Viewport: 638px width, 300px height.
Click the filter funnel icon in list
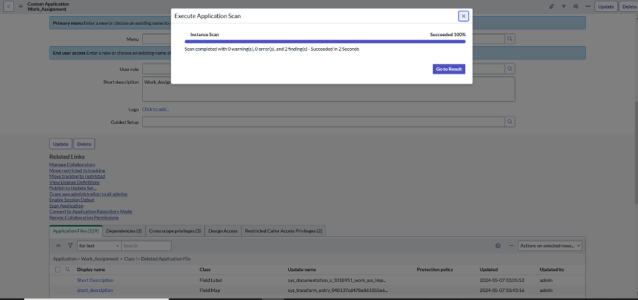click(70, 246)
